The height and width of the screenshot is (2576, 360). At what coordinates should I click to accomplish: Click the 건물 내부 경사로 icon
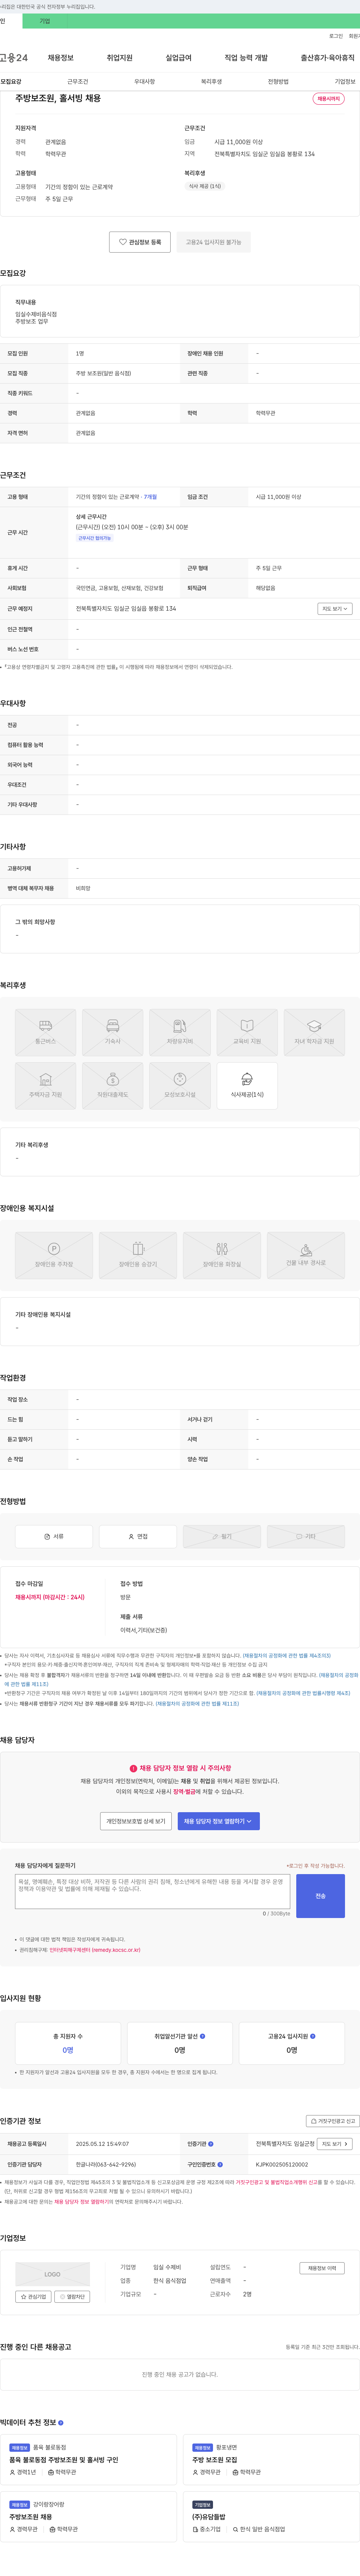[x=306, y=1255]
